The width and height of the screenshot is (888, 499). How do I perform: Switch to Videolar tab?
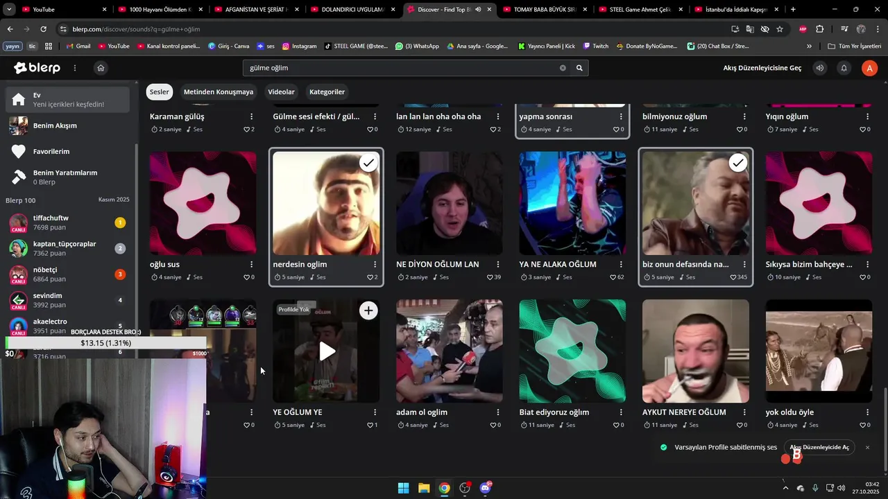click(x=281, y=91)
